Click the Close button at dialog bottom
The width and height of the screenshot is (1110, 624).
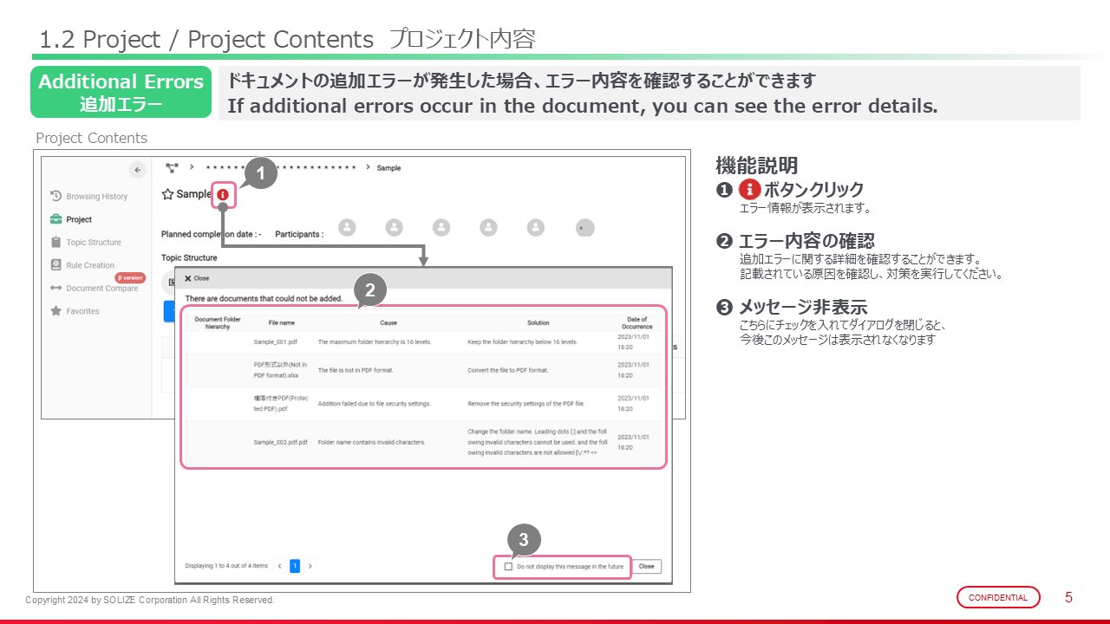point(646,566)
